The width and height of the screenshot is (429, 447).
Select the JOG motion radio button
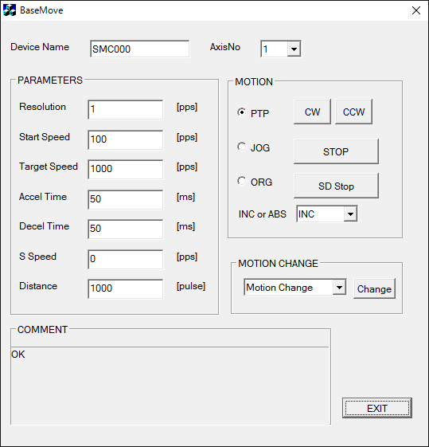[241, 147]
